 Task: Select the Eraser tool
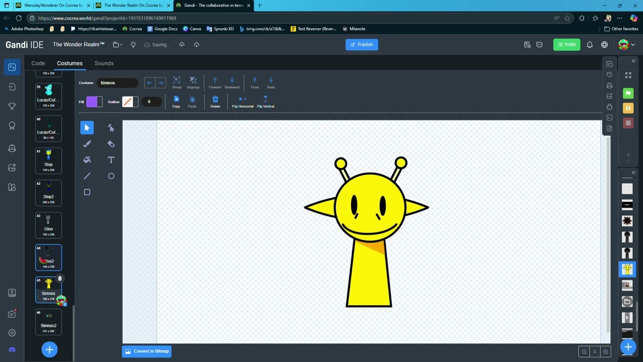tap(111, 144)
